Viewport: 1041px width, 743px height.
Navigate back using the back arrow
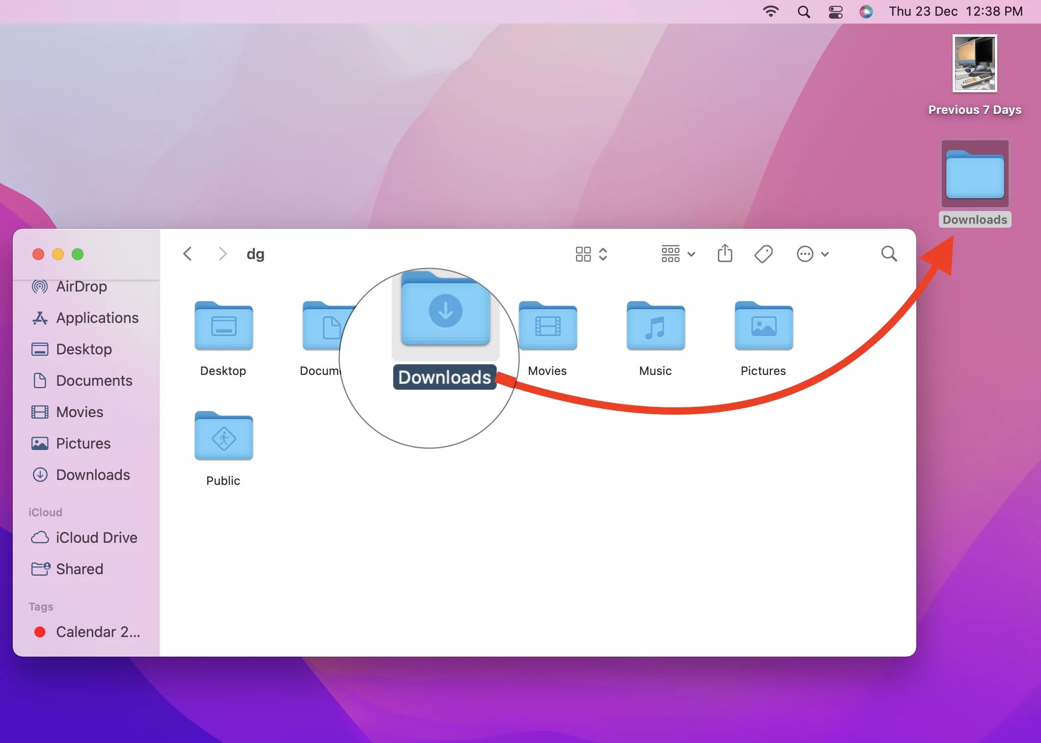click(188, 254)
